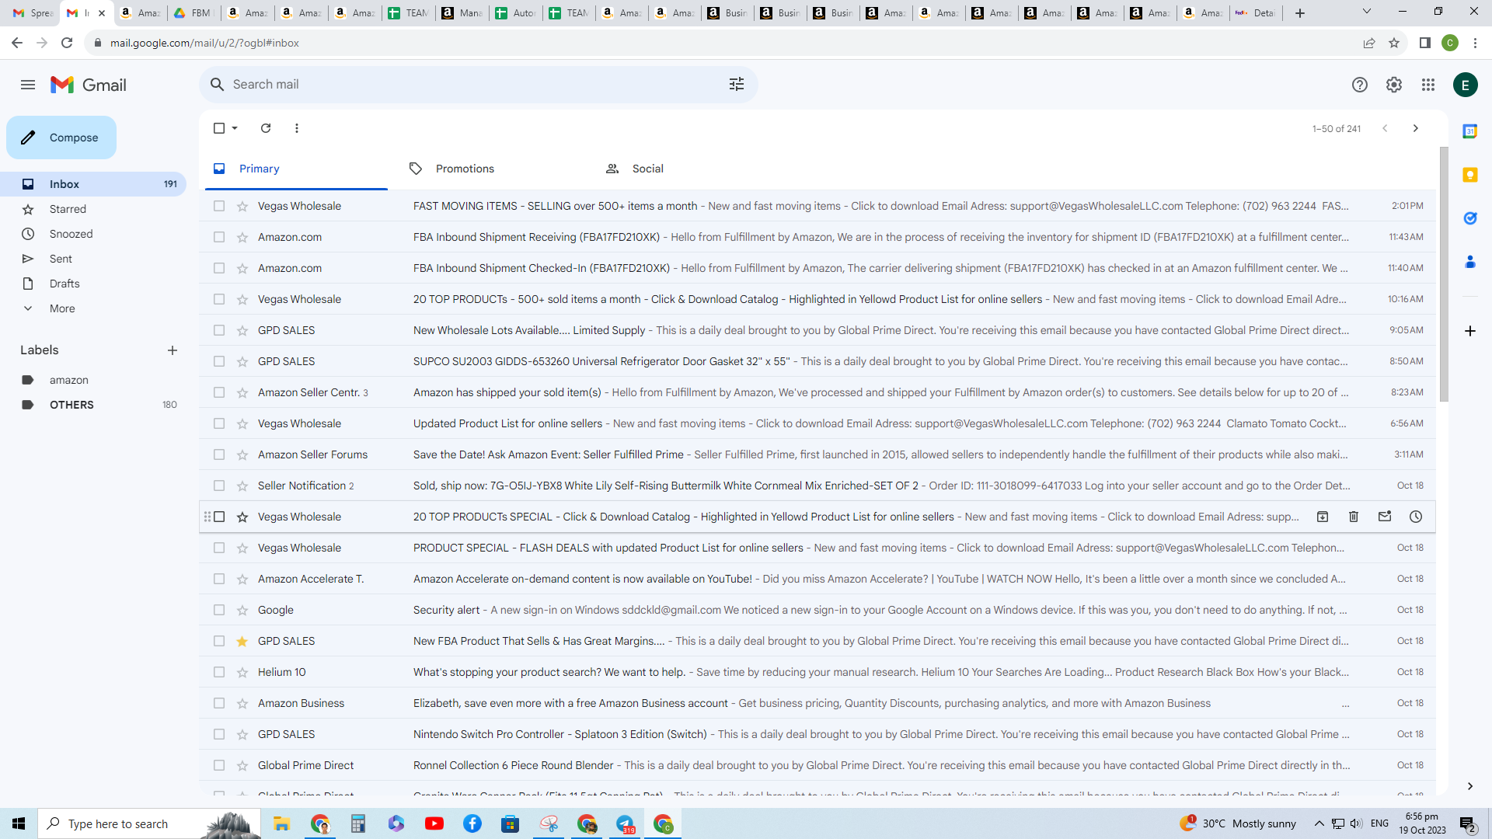Viewport: 1492px width, 839px height.
Task: Open Facebook from the taskbar
Action: [472, 823]
